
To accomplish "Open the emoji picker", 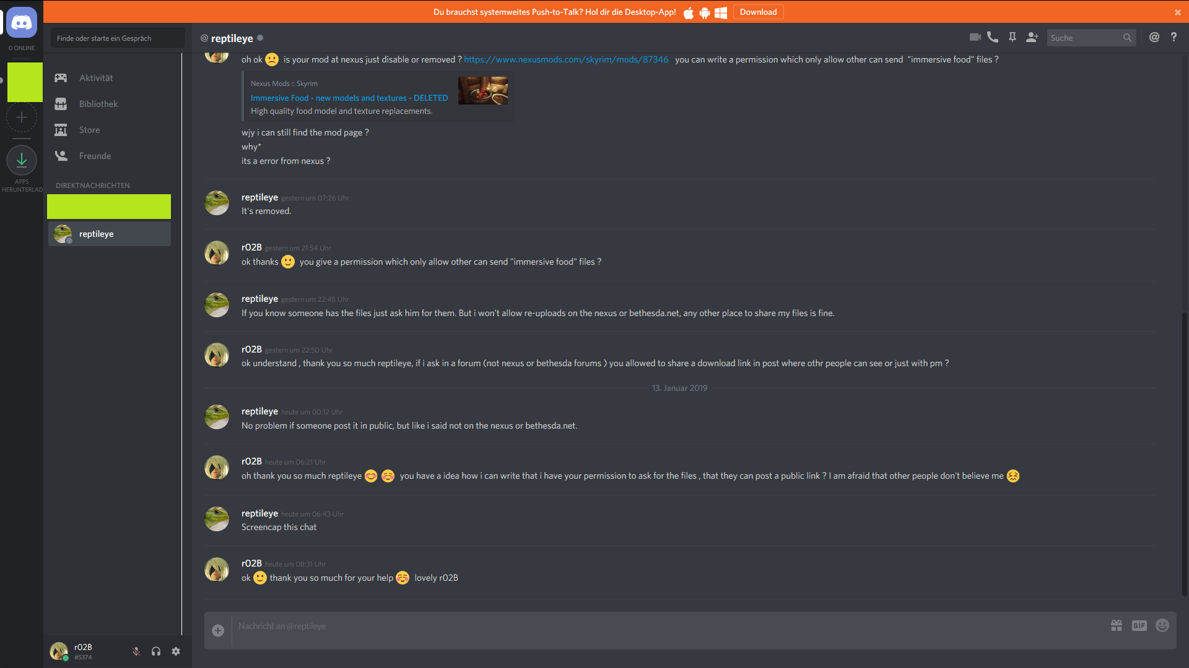I will [1162, 626].
